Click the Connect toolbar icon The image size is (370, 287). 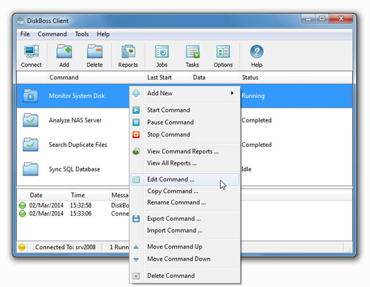(32, 52)
